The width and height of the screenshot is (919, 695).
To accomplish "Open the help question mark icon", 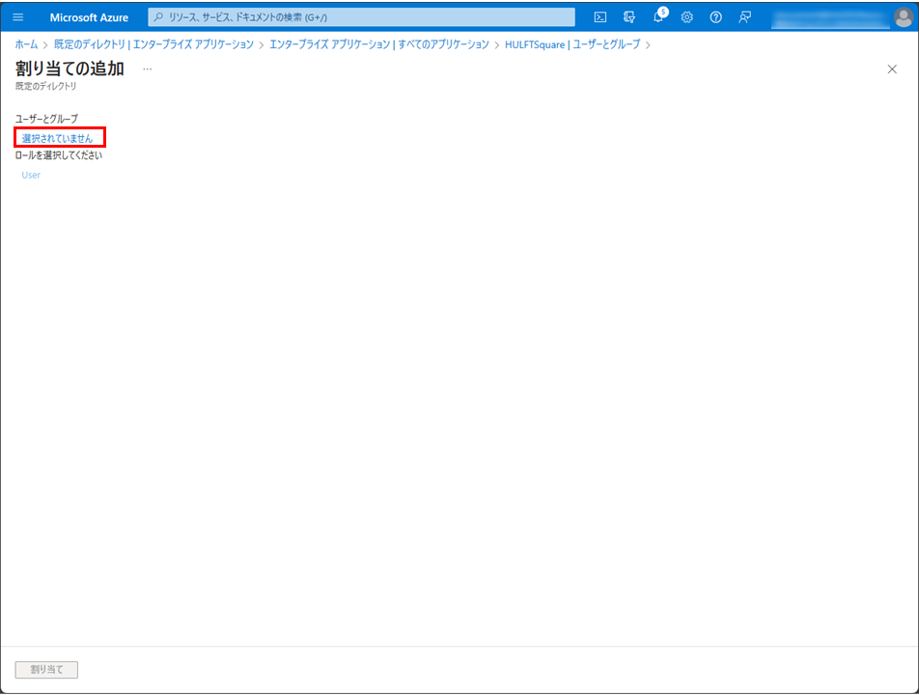I will coord(716,17).
